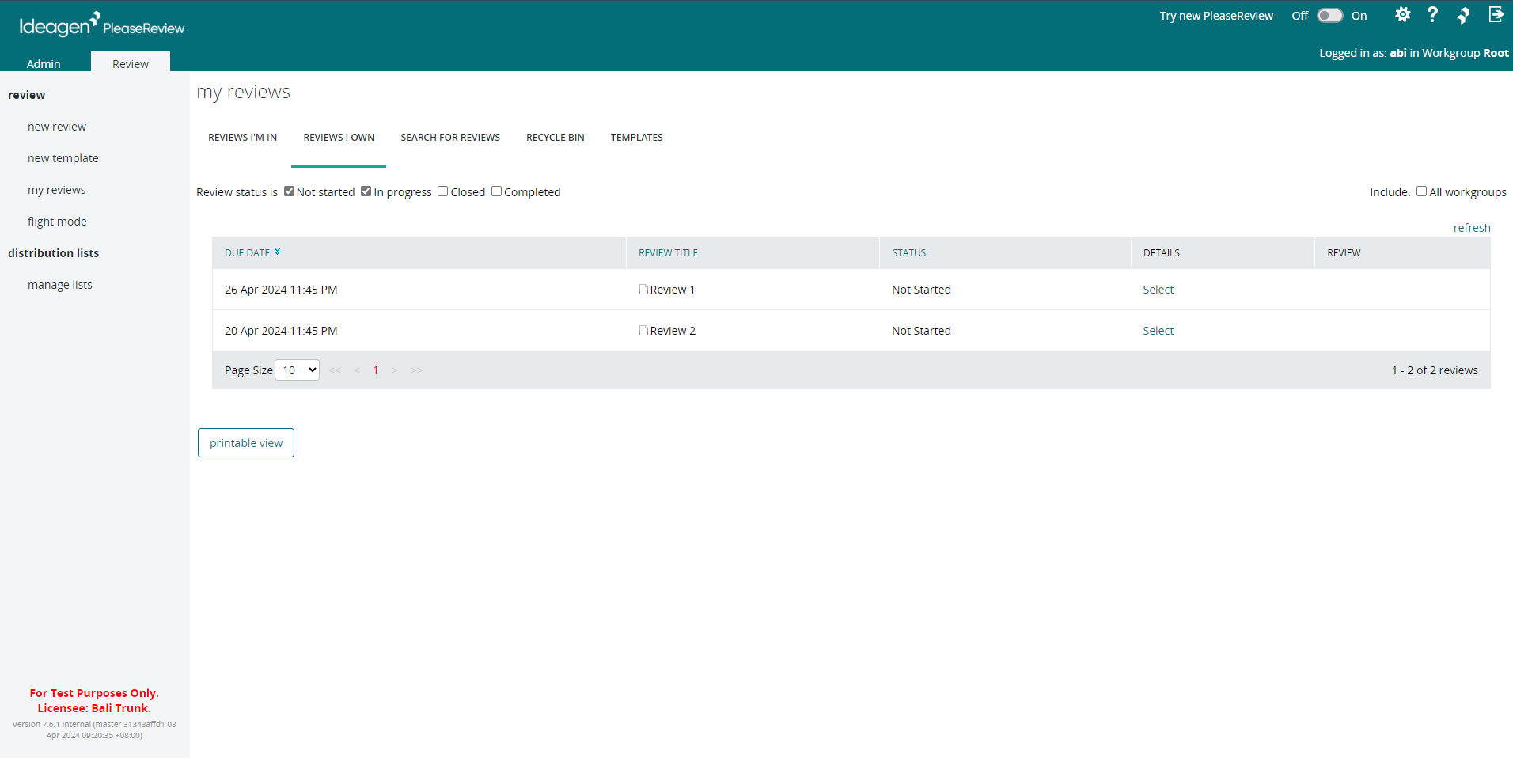Image resolution: width=1513 pixels, height=758 pixels.
Task: Click the document icon beside Review 2
Action: point(643,331)
